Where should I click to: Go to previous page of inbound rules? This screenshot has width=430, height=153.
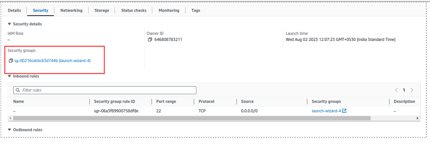click(396, 90)
